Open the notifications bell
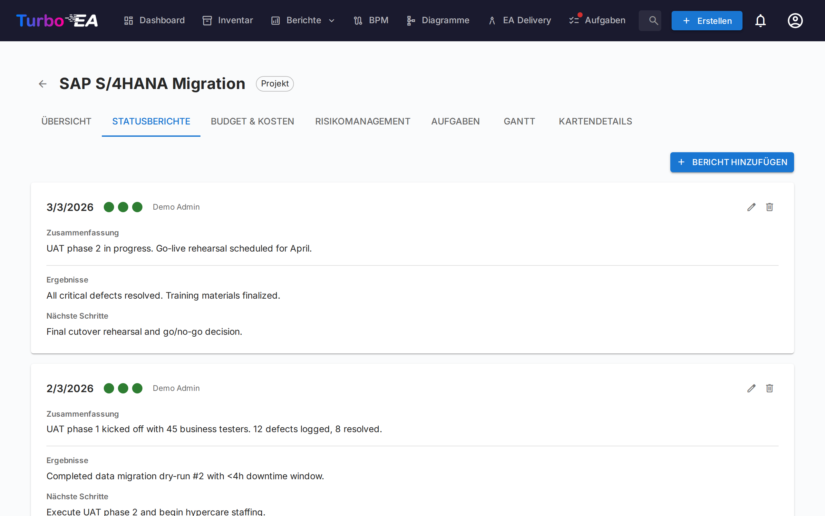 click(x=760, y=20)
